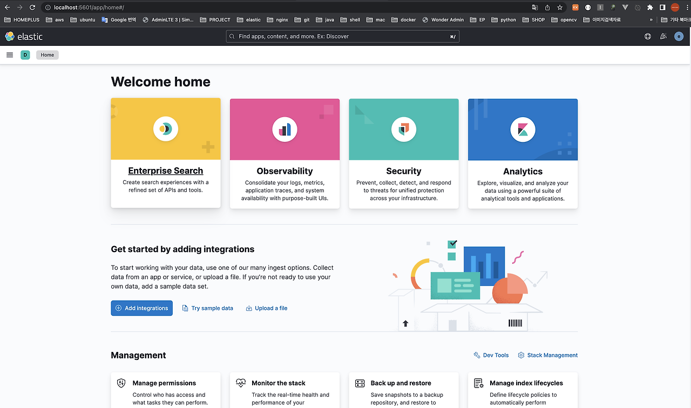Click the Manage permissions card title

tap(164, 383)
